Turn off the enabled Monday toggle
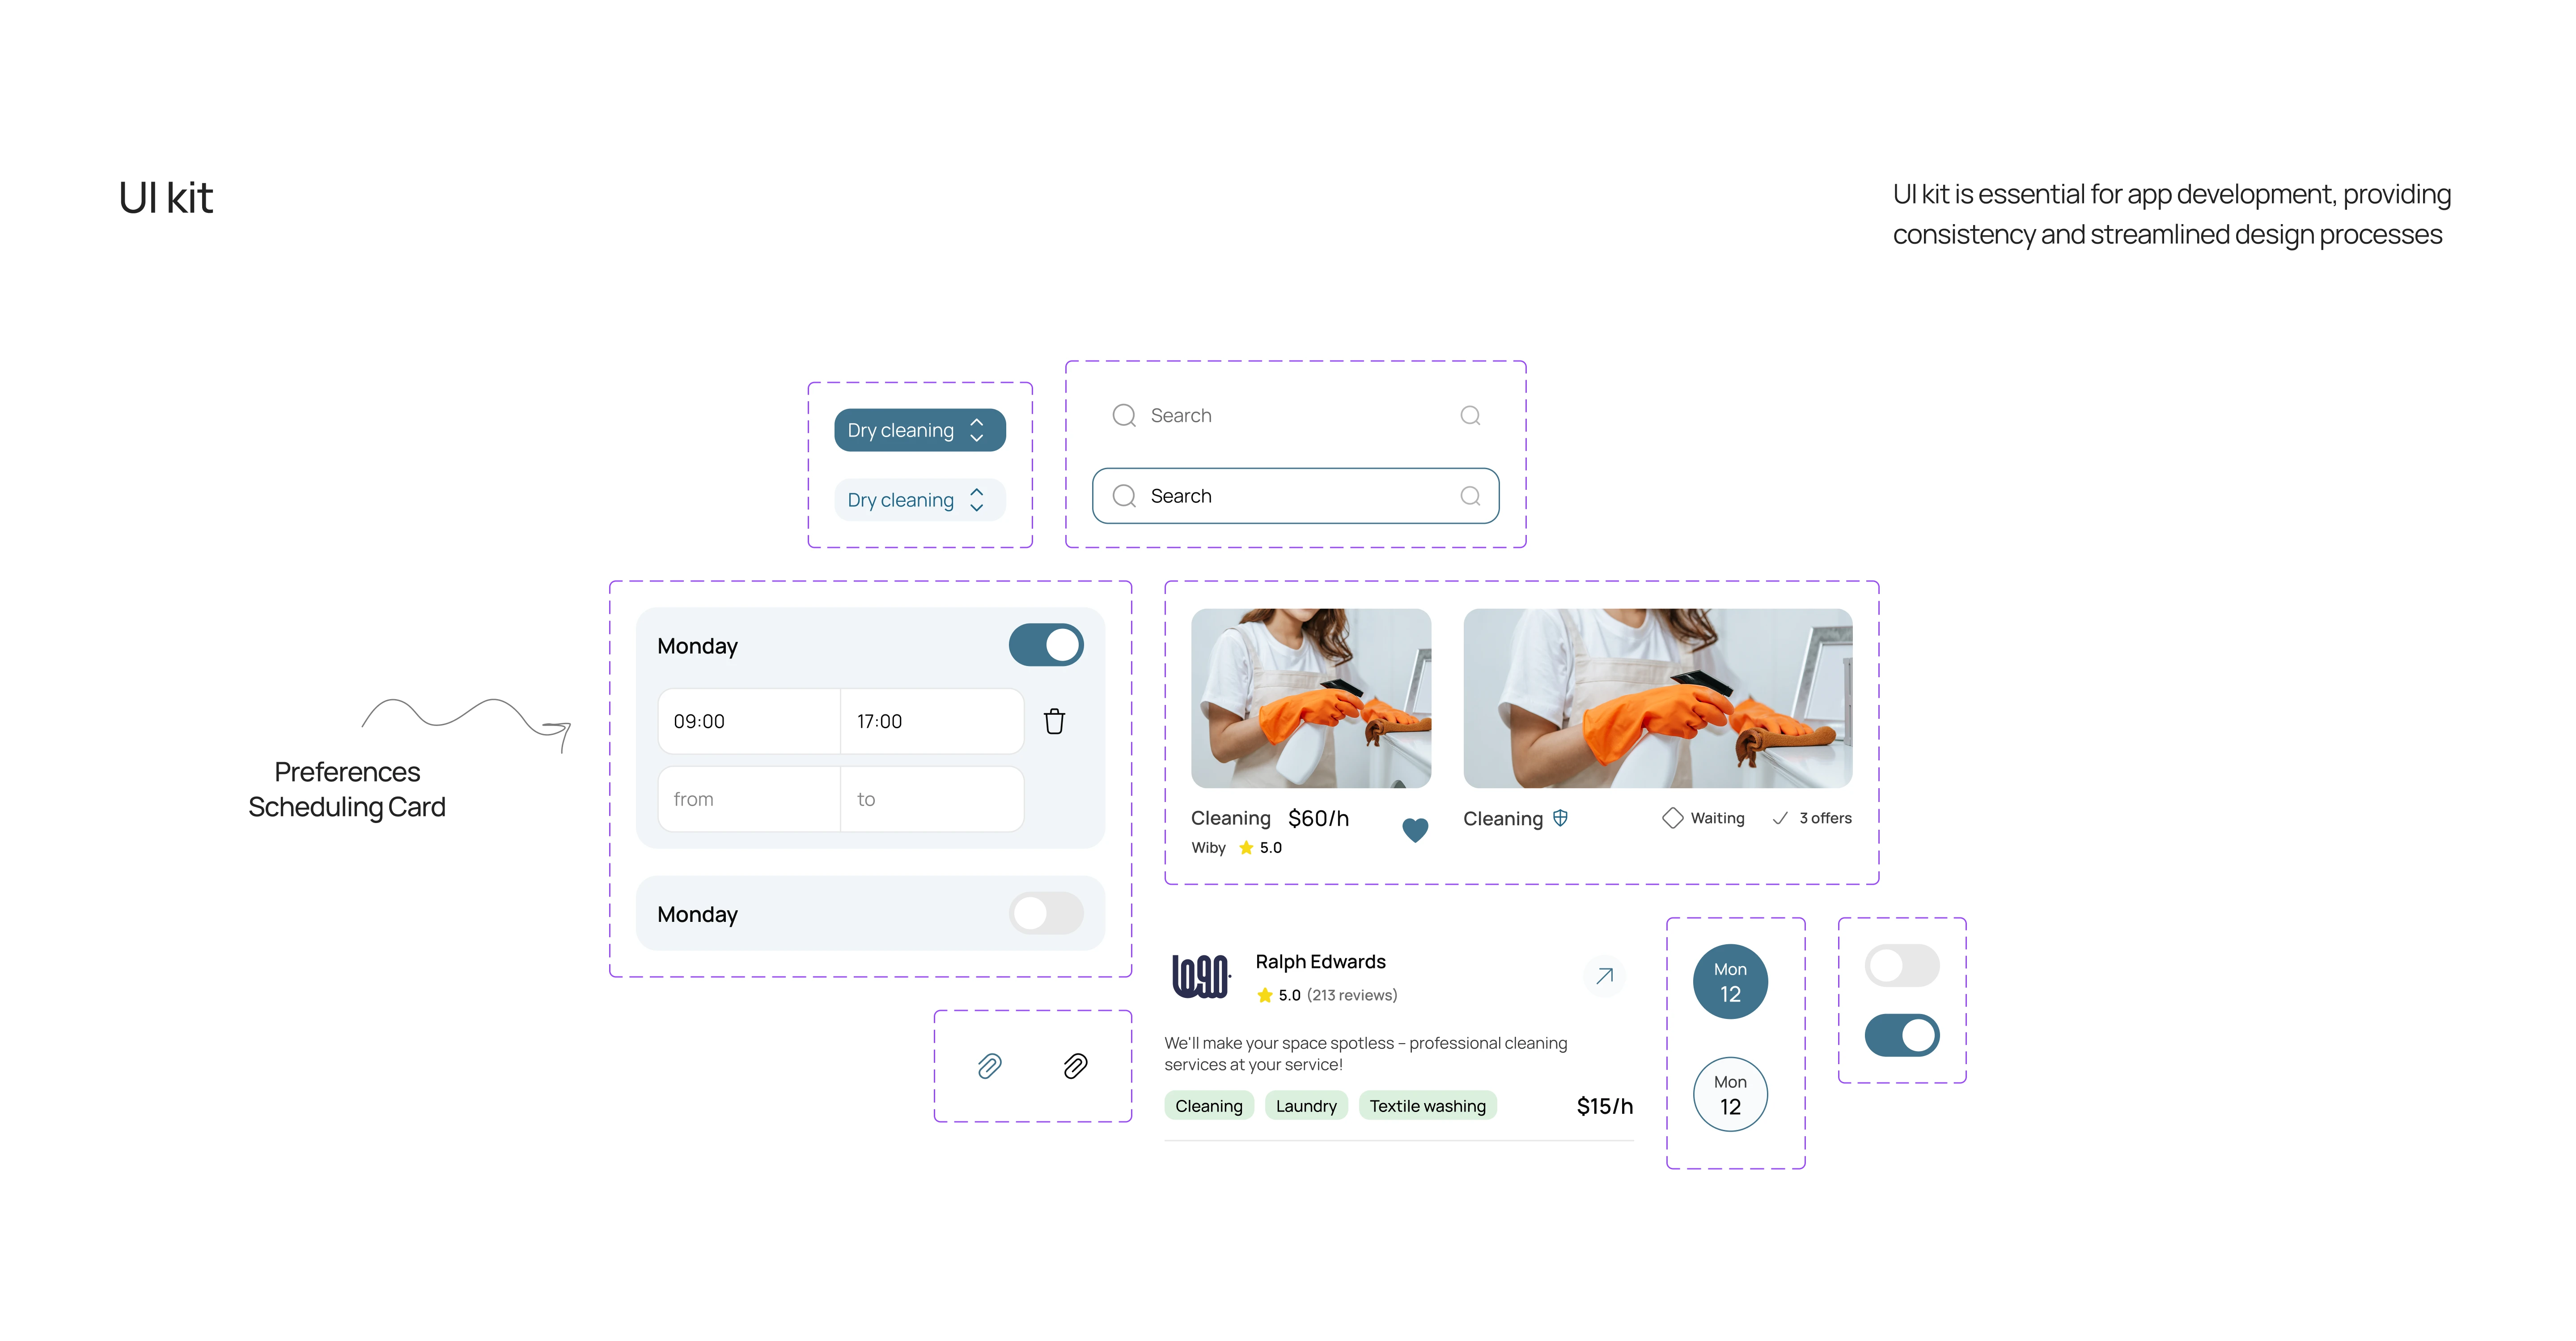This screenshot has height=1341, width=2576. point(1045,645)
